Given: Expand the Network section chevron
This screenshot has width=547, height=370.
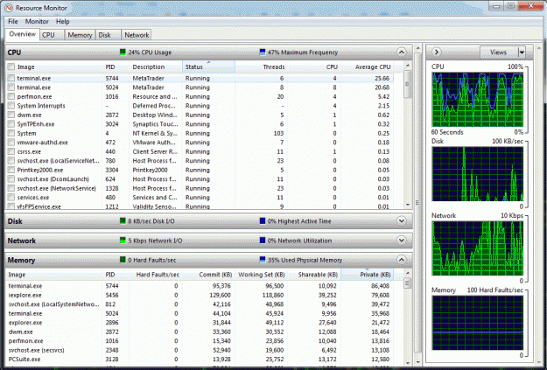Looking at the screenshot, I should [401, 241].
